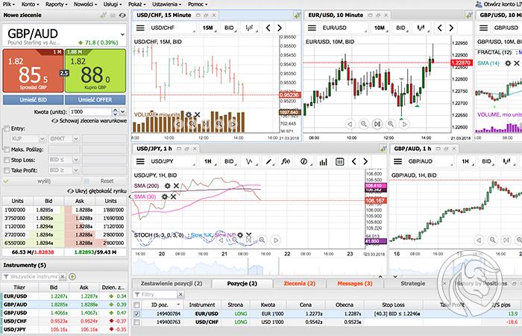
Task: Open 1H timeframe dropdown in USD/JPY chart
Action: (208, 162)
